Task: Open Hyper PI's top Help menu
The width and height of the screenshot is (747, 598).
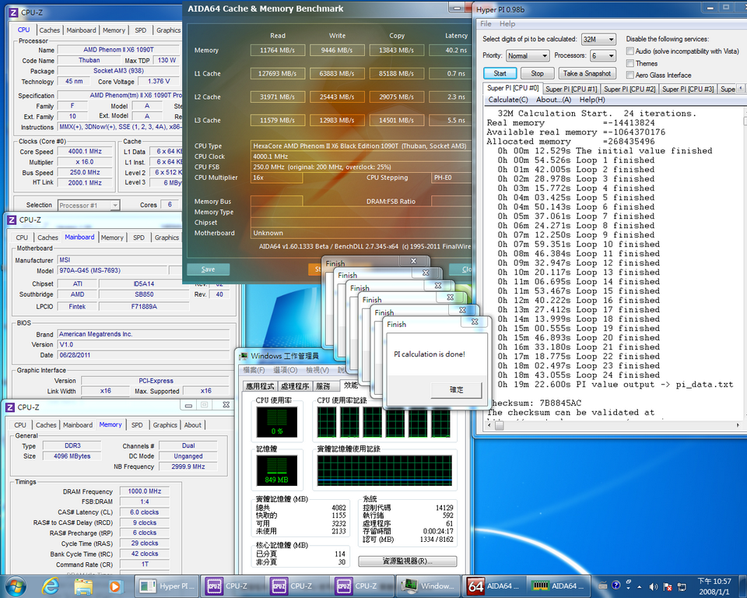Action: click(507, 24)
